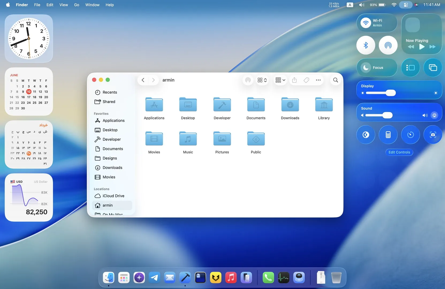Screen dimensions: 445x289
Task: Go forward with the right chevron
Action: (x=153, y=80)
